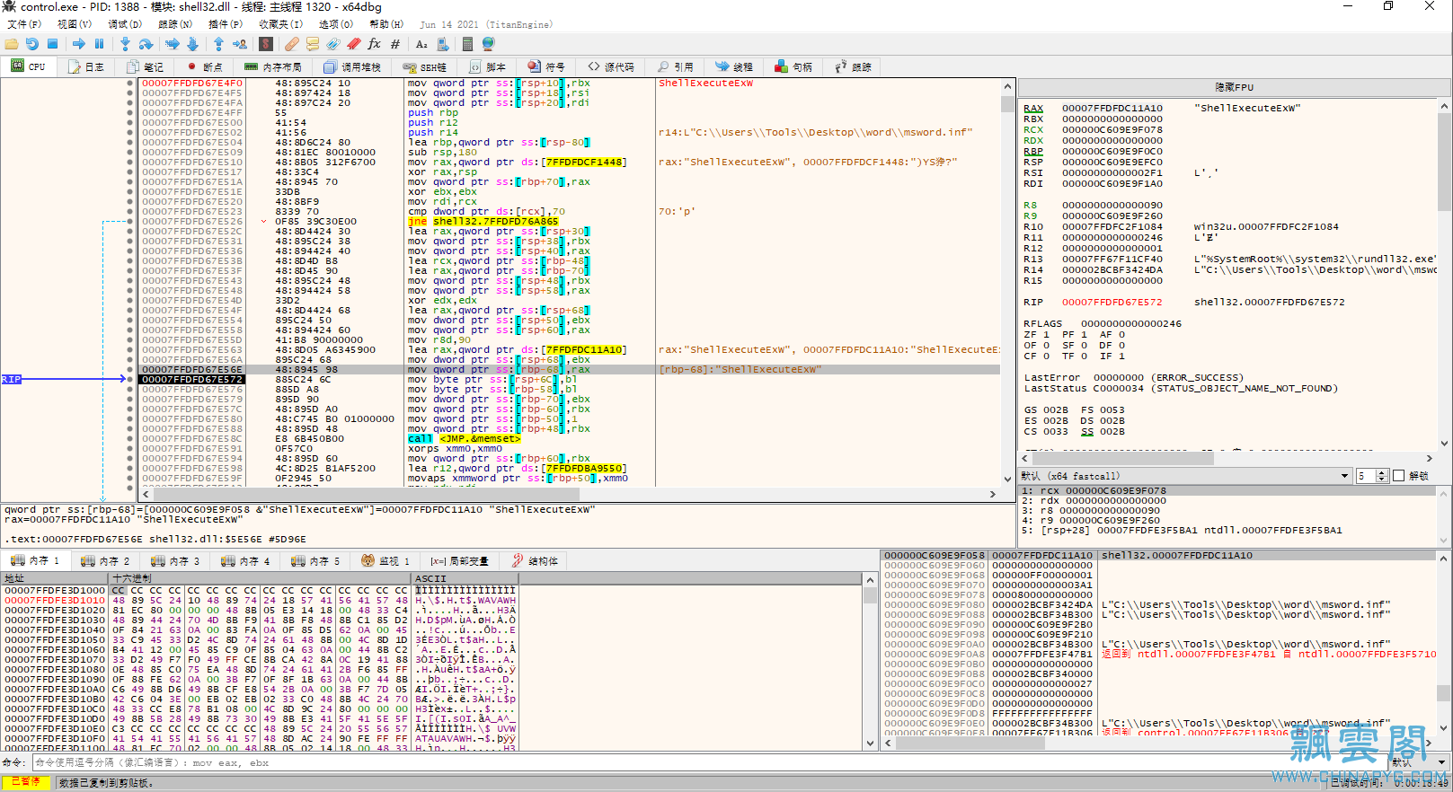Click the globe website toolbar icon
1453x792 pixels.
point(489,43)
